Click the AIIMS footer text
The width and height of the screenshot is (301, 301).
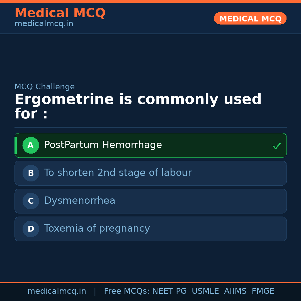[x=235, y=291]
